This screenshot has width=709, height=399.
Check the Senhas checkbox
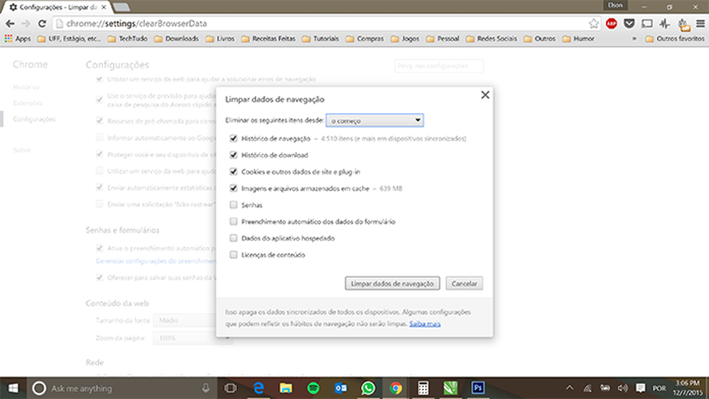click(233, 205)
